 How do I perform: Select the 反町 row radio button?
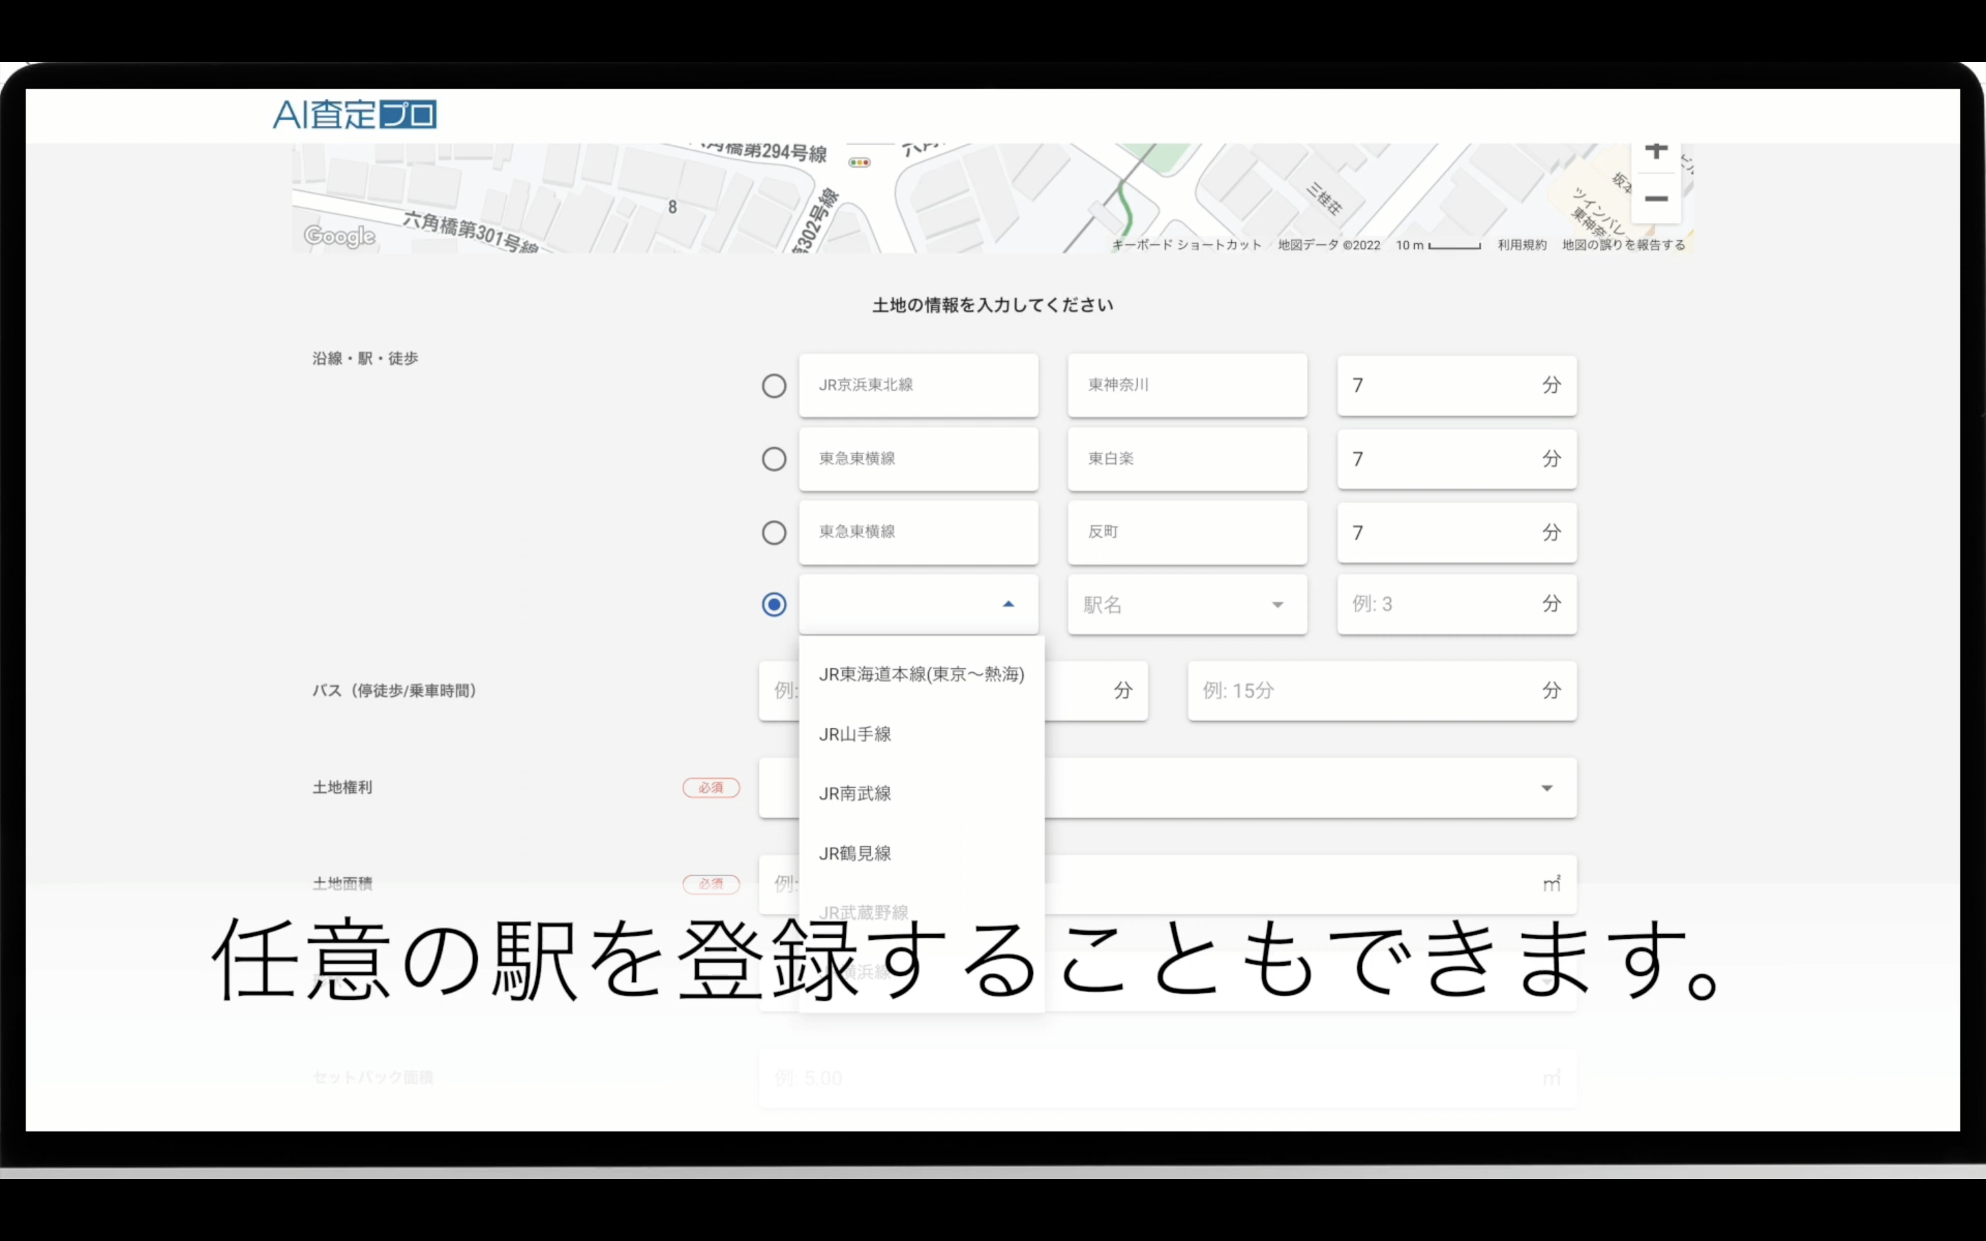click(x=774, y=533)
